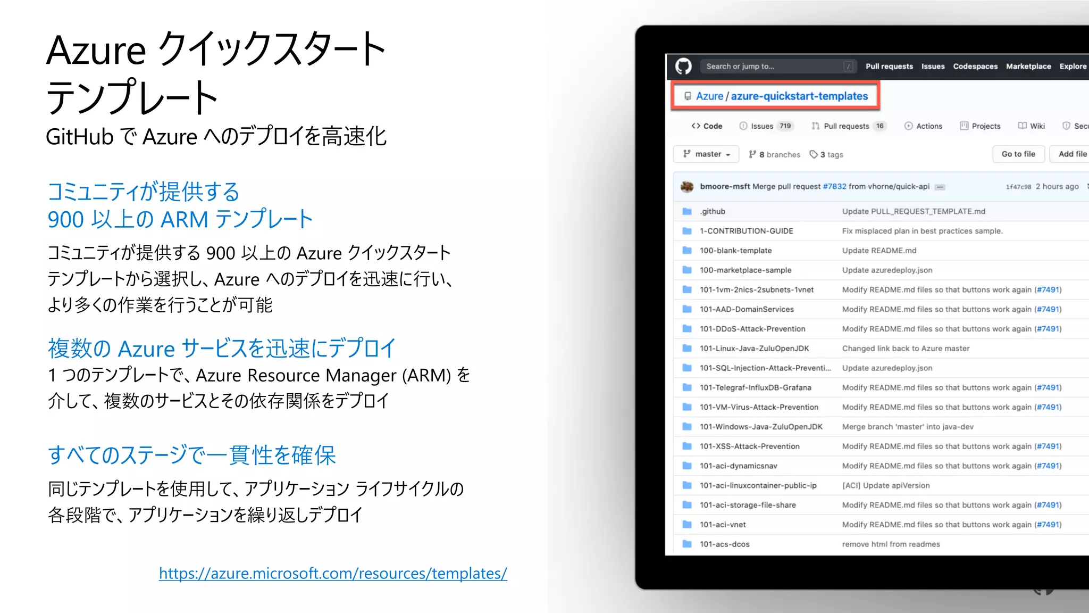The width and height of the screenshot is (1089, 613).
Task: Open the 101-aci-linuxcontainer-public-ip folder
Action: click(758, 486)
